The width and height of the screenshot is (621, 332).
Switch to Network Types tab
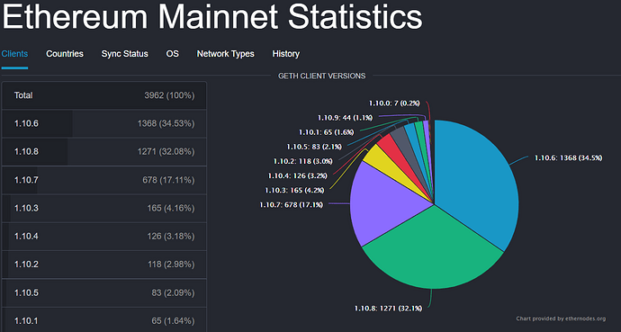[225, 54]
